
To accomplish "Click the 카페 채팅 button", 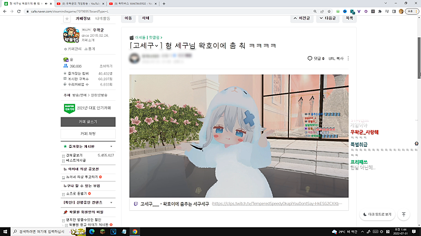I will tap(88, 134).
